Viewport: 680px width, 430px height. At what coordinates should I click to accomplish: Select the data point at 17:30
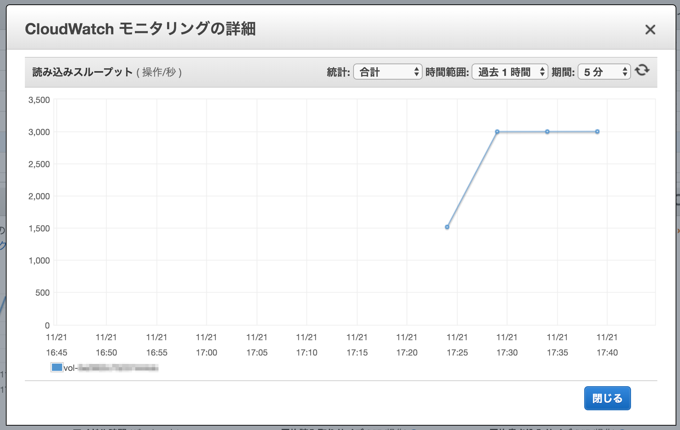tap(498, 131)
